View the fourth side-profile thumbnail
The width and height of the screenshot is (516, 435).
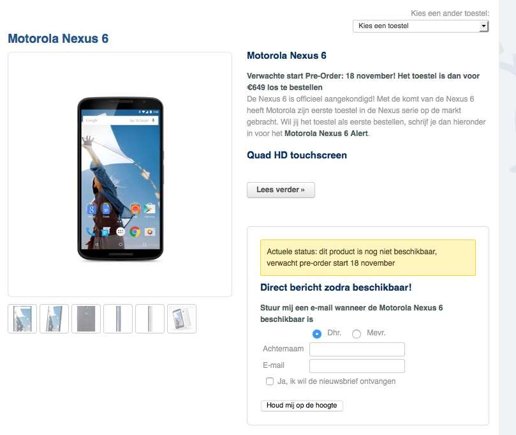pyautogui.click(x=118, y=319)
